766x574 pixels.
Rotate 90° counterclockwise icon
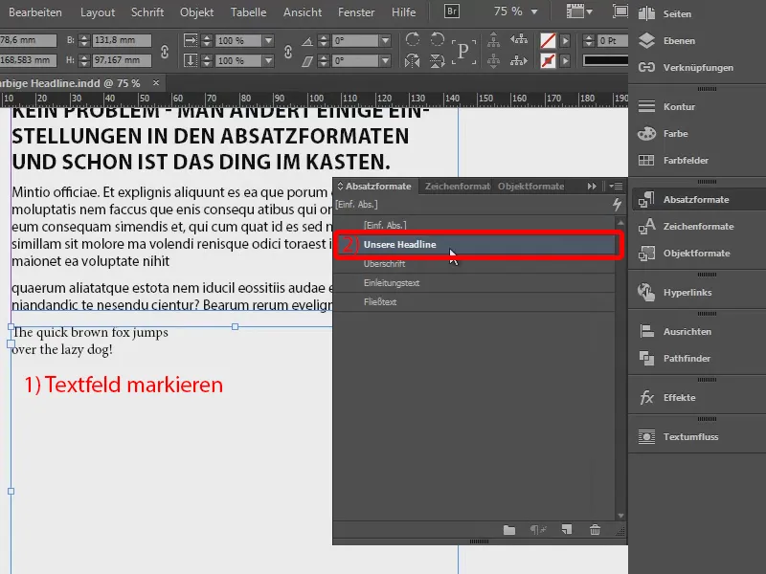pos(438,39)
